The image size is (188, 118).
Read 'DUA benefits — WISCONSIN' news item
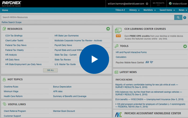click(149, 99)
